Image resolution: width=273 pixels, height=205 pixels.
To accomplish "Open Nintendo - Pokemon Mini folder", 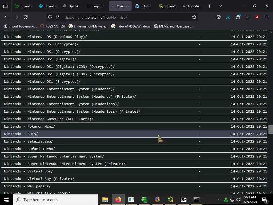I will (29, 127).
